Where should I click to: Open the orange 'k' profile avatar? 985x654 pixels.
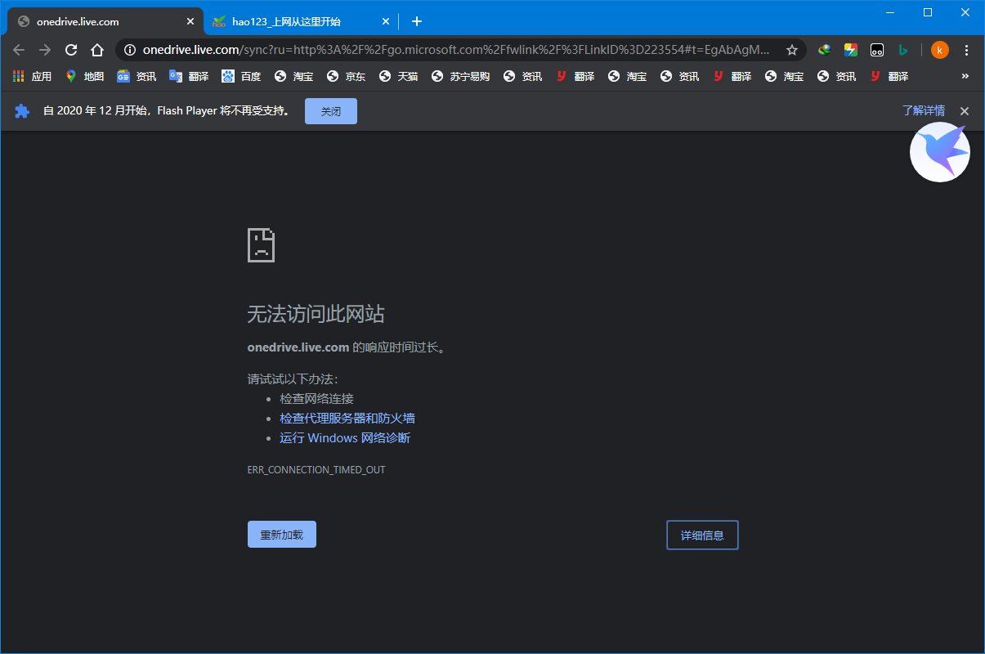click(940, 50)
